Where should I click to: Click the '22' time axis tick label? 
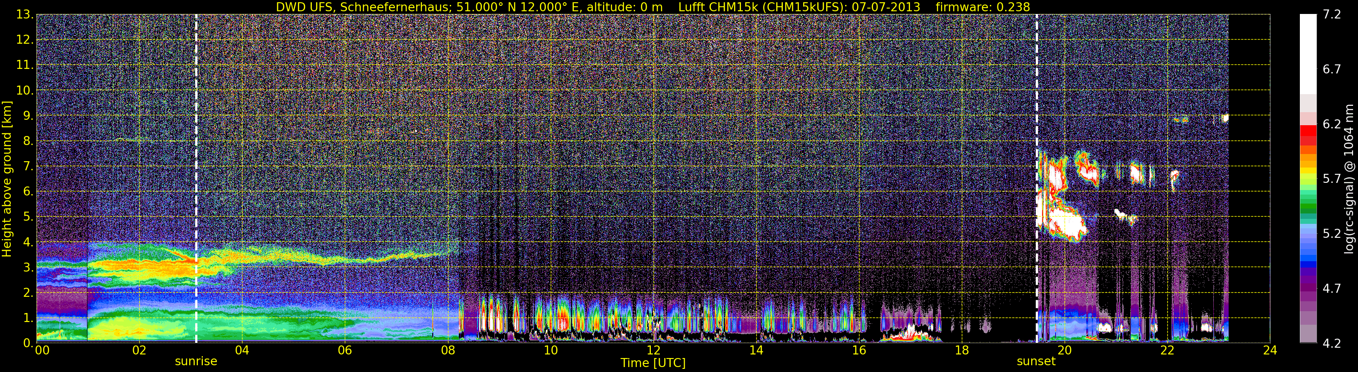point(1167,351)
